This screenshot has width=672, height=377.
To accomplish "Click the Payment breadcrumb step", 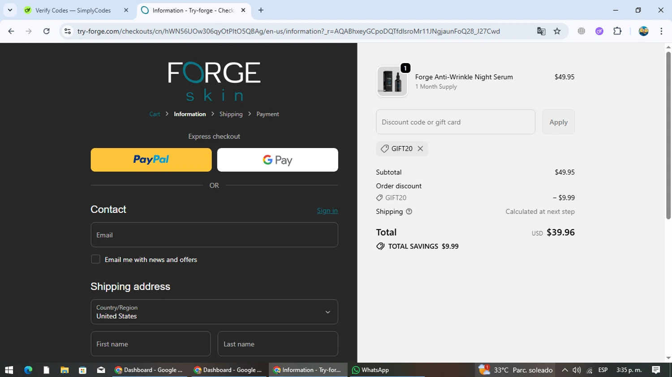I will [x=267, y=114].
